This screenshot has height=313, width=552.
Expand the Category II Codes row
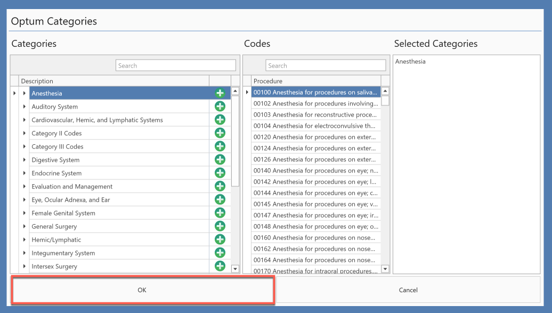click(25, 133)
